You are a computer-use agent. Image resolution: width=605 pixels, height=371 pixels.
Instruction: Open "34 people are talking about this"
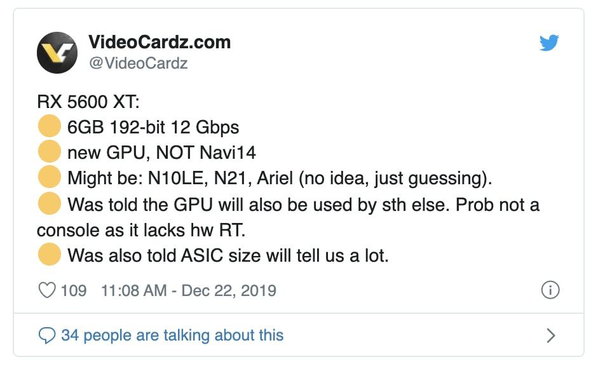(x=172, y=335)
